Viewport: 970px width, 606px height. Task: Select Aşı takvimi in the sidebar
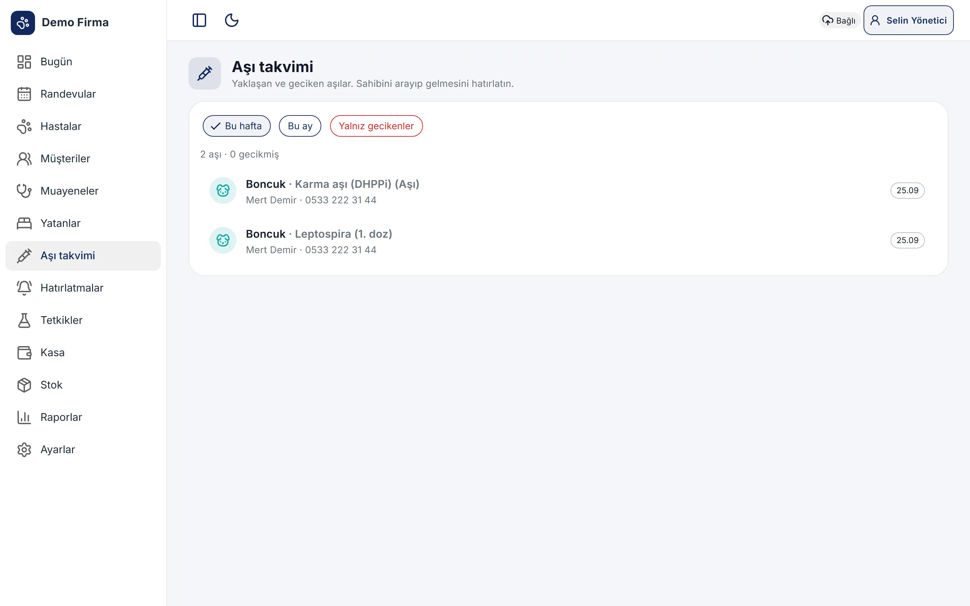83,256
